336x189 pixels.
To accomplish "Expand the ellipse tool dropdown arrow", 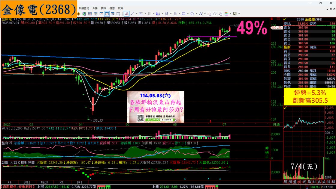I will point(196,14).
